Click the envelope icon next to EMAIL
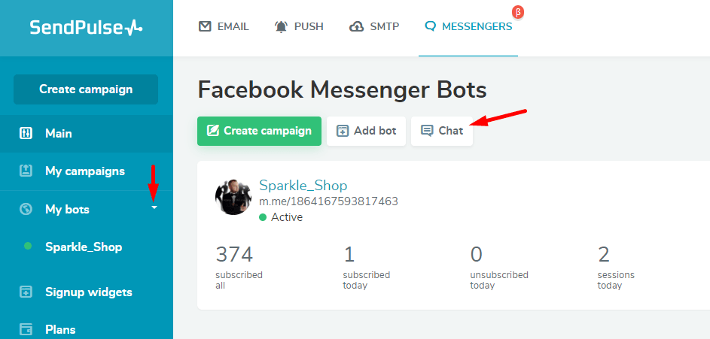 [205, 26]
